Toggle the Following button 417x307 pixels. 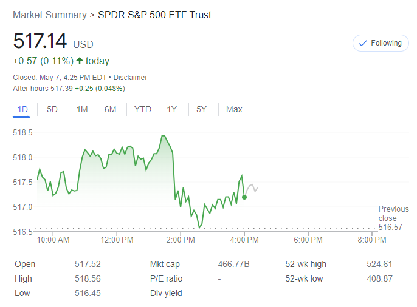(381, 43)
